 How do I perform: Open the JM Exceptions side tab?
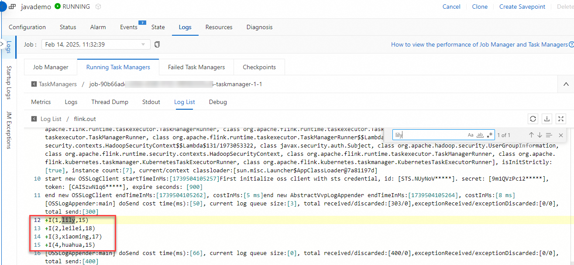tap(9, 130)
